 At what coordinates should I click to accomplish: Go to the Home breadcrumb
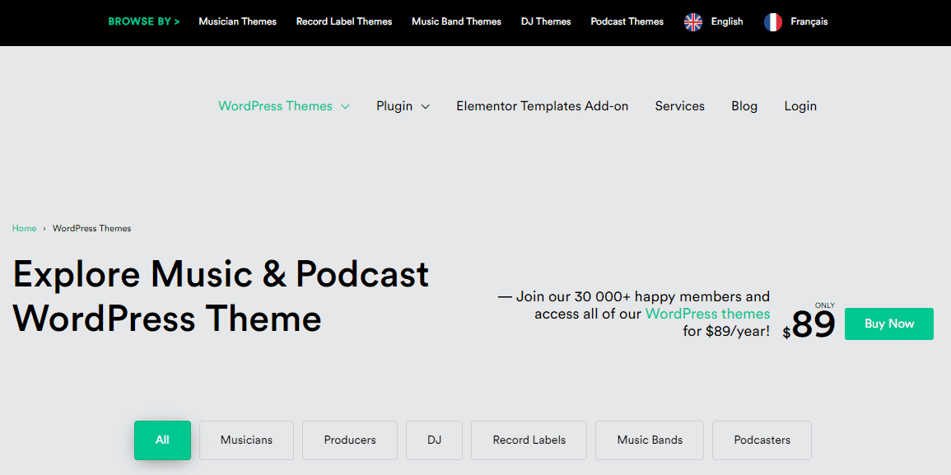point(24,229)
